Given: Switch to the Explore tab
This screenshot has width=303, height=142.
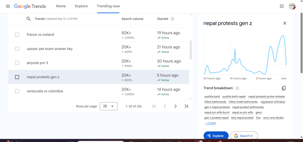Looking at the screenshot, I should [81, 6].
